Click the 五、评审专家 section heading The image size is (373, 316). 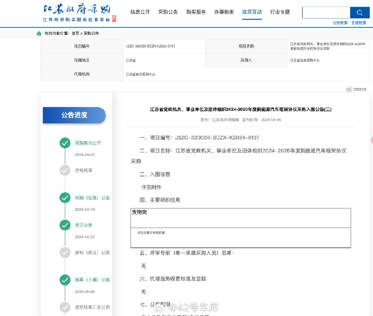[187, 253]
